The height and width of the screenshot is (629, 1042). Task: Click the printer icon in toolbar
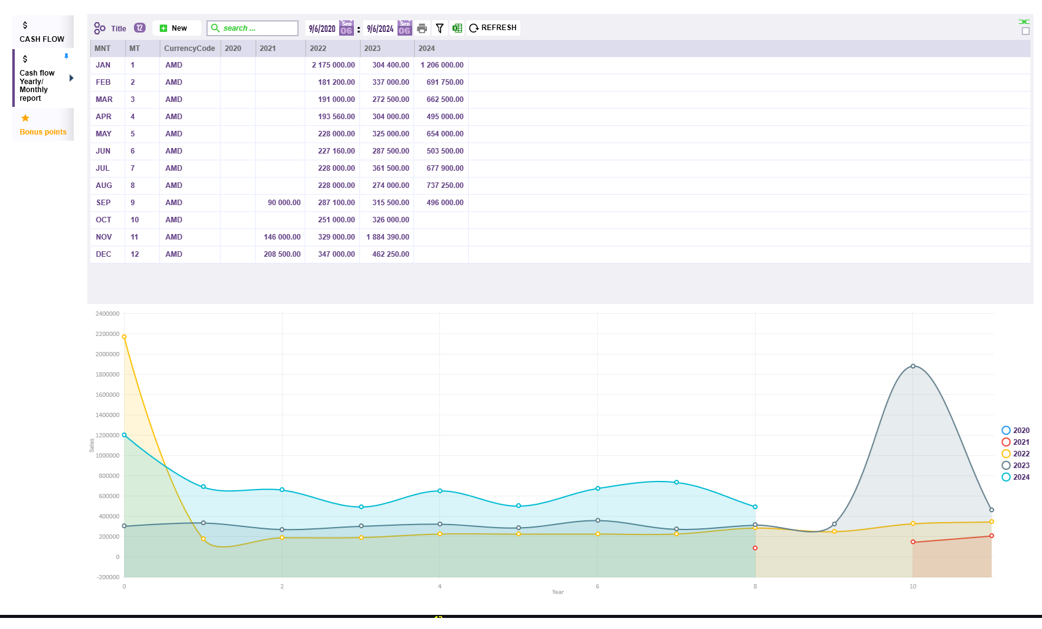[421, 28]
